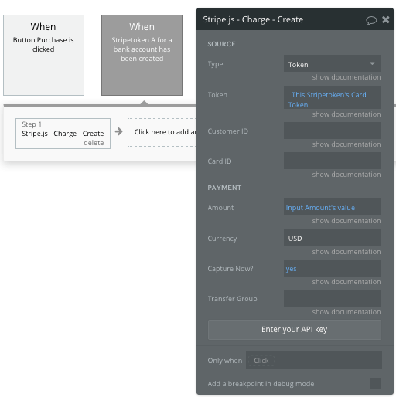Open the comment bubble icon in panel header
This screenshot has width=396, height=397.
pos(371,20)
